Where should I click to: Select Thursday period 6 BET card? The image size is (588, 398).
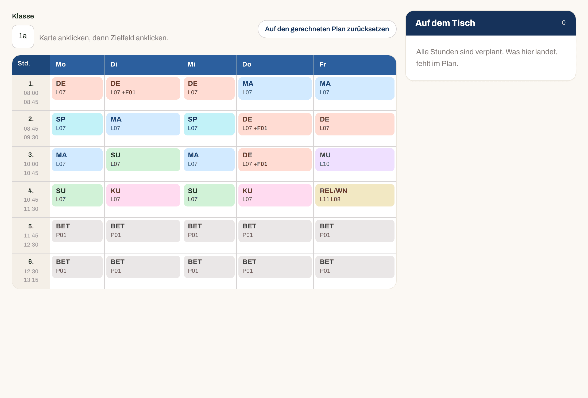click(275, 267)
